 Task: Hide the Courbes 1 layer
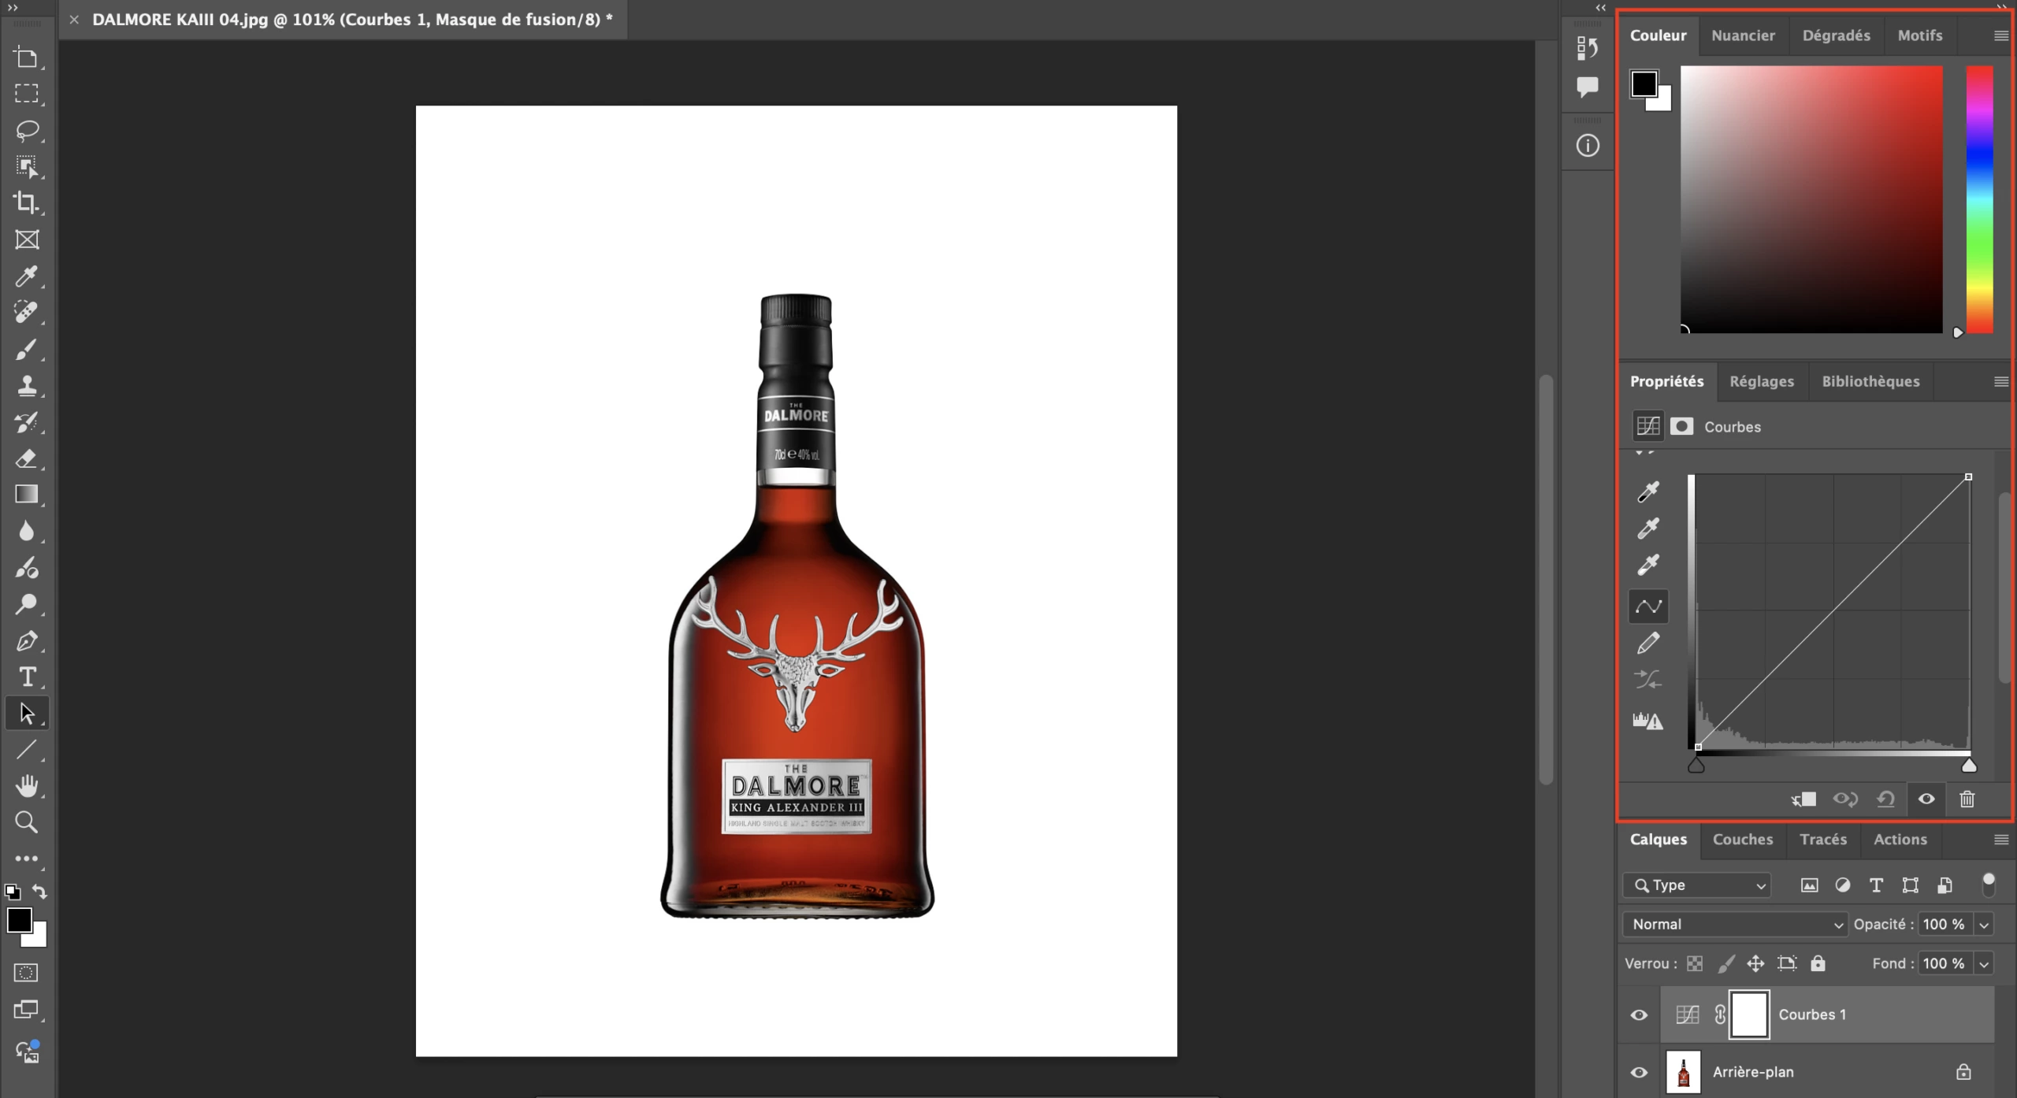[x=1640, y=1015]
